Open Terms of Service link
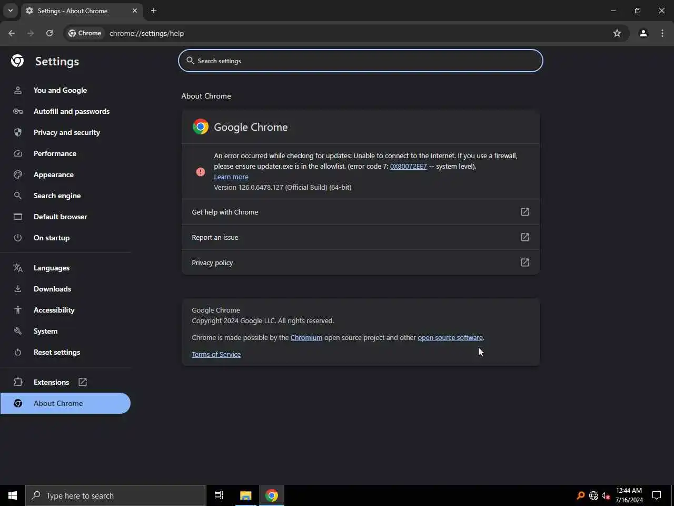This screenshot has width=674, height=506. 216,354
